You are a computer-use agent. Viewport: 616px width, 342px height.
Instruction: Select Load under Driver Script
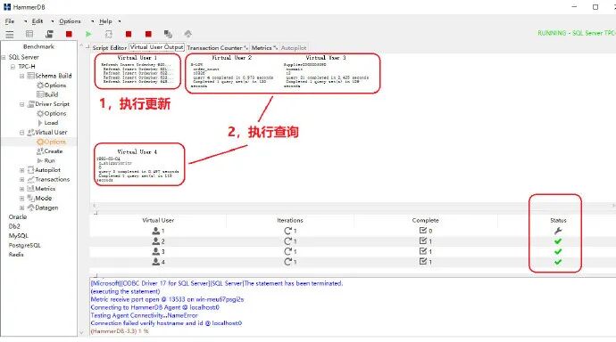(48, 123)
